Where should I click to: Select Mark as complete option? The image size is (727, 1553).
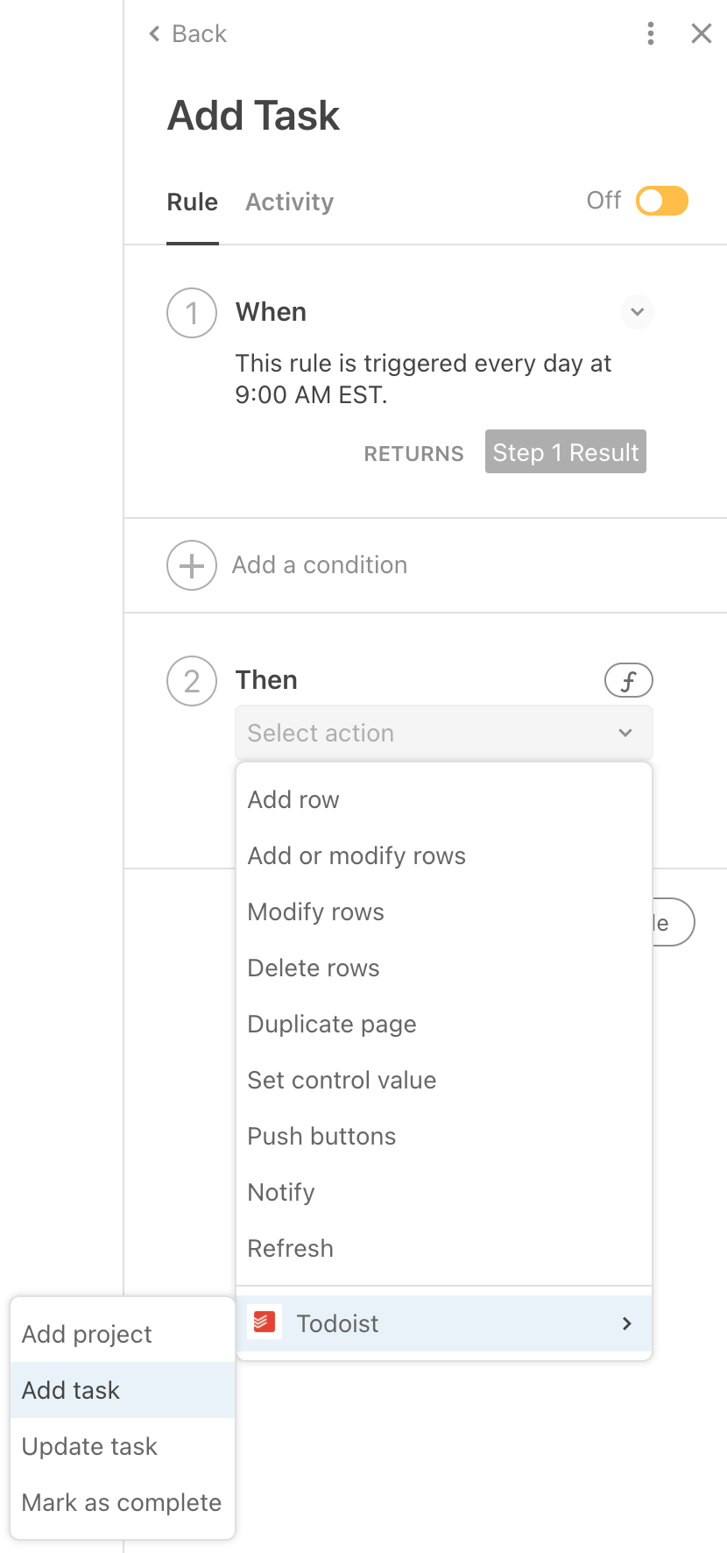coord(122,1502)
